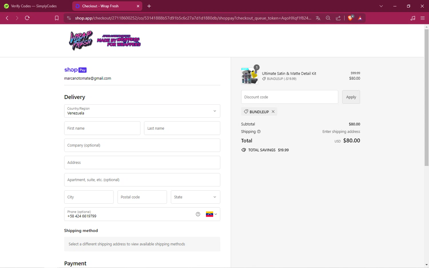This screenshot has height=268, width=429.
Task: Open the media music note icon
Action: click(413, 18)
